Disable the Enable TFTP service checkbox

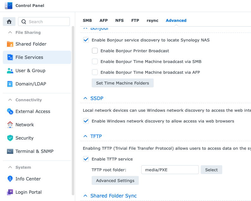coord(86,159)
